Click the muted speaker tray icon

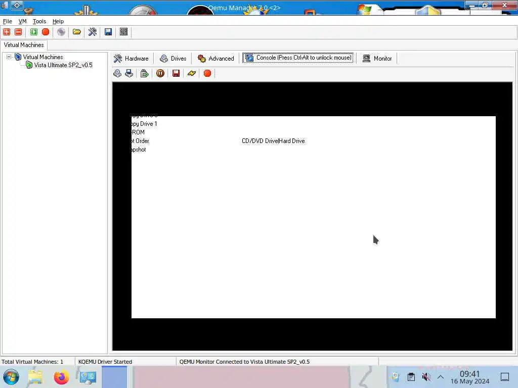pyautogui.click(x=426, y=377)
